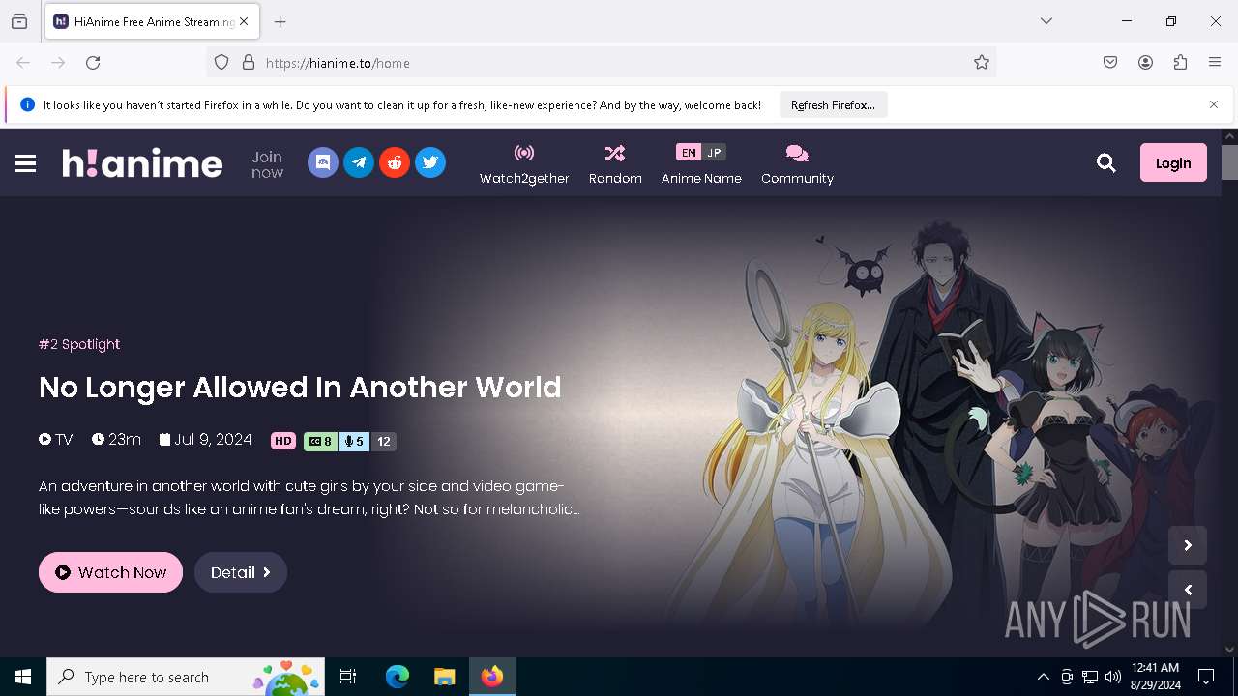This screenshot has width=1238, height=696.
Task: Click the Refresh Firefox button
Action: tap(833, 105)
